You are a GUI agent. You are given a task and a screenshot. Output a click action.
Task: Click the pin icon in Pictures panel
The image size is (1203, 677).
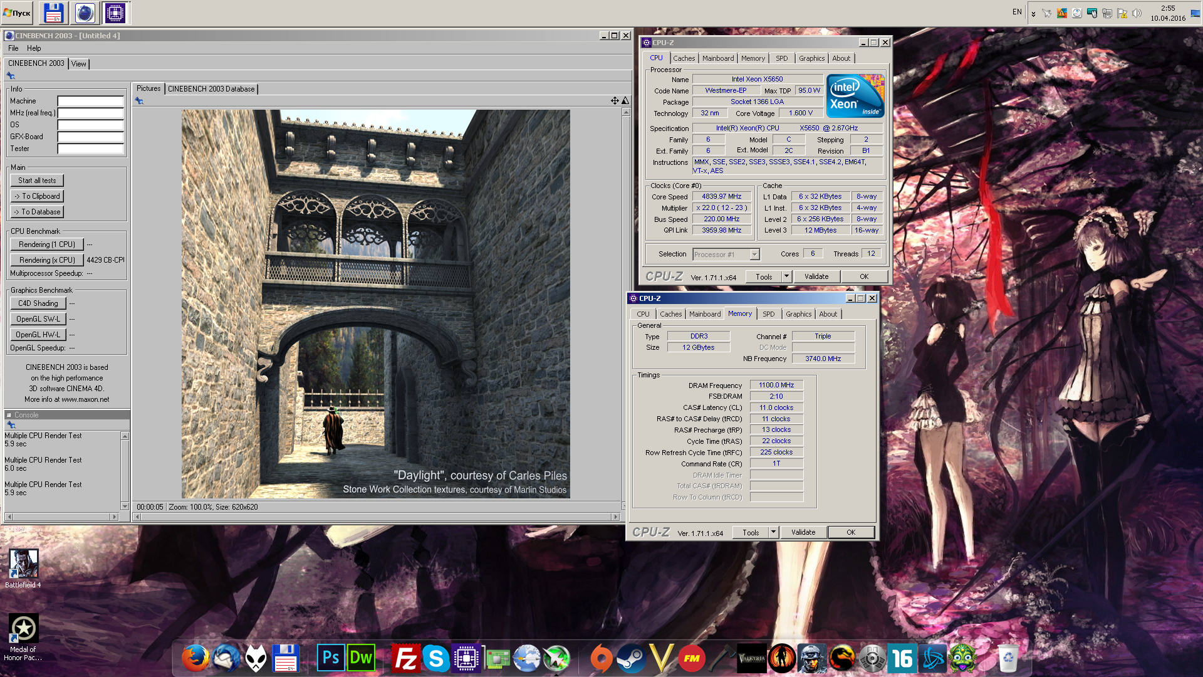click(x=139, y=101)
